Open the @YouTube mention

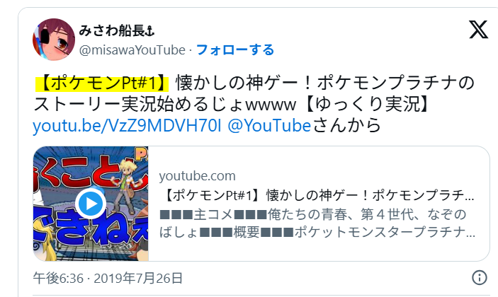269,125
